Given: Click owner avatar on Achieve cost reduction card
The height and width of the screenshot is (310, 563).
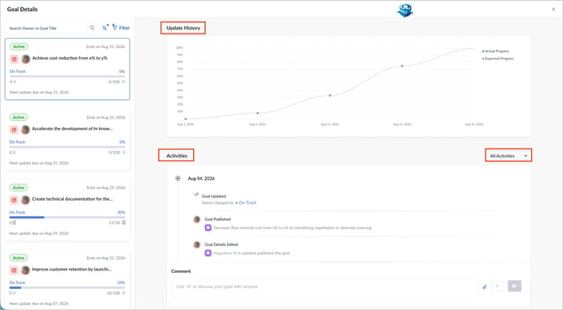Looking at the screenshot, I should pyautogui.click(x=25, y=59).
